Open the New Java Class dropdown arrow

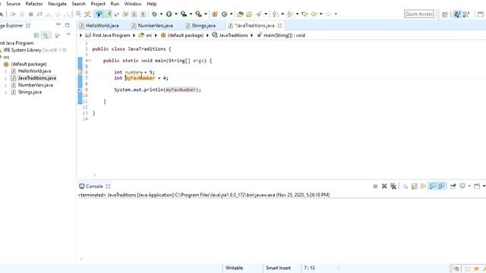(x=231, y=14)
